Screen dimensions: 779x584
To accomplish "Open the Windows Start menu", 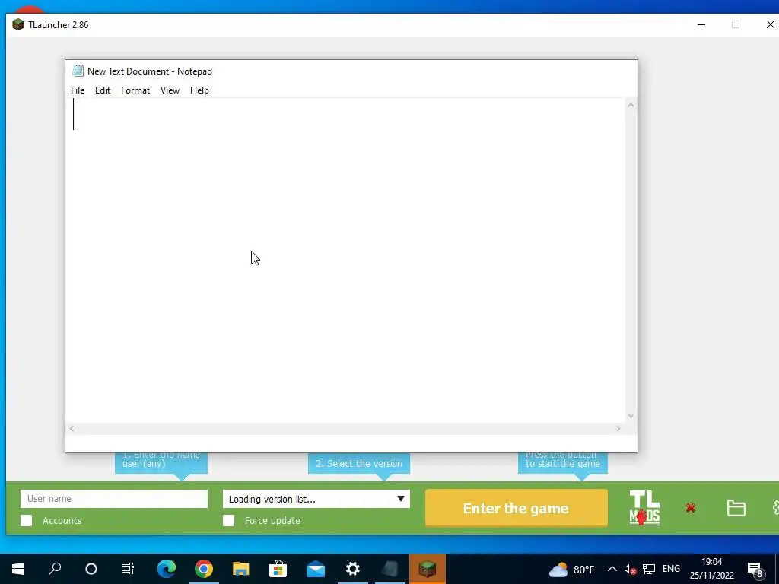I will click(18, 569).
